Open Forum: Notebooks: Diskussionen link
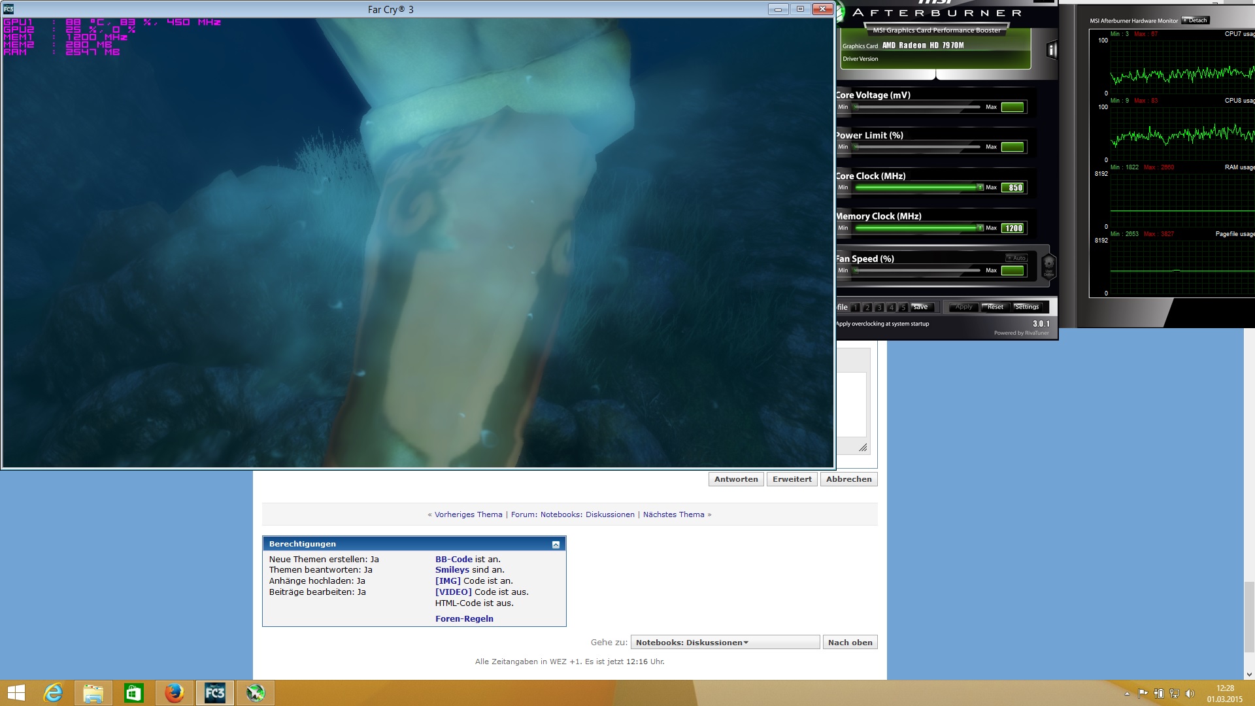 (573, 514)
